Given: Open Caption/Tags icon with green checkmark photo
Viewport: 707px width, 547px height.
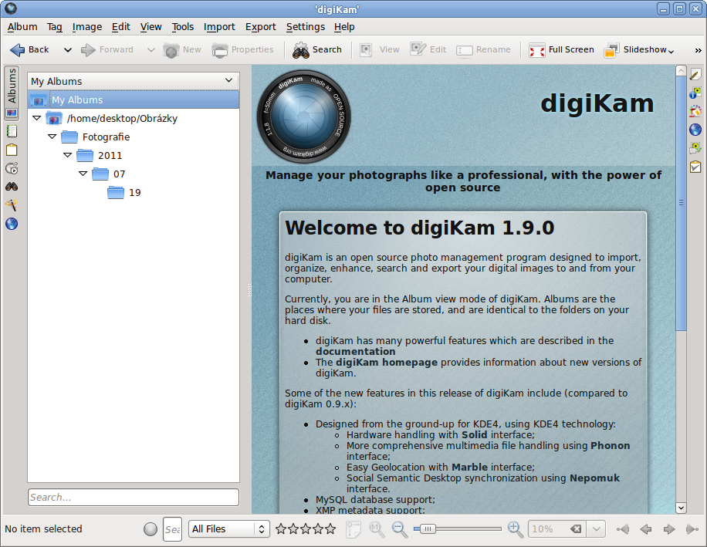Looking at the screenshot, I should tap(695, 148).
